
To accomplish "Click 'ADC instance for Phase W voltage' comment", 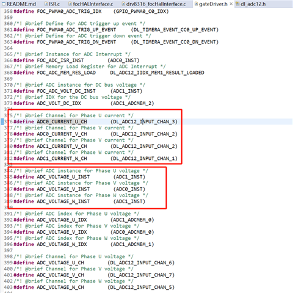I will [81, 195].
